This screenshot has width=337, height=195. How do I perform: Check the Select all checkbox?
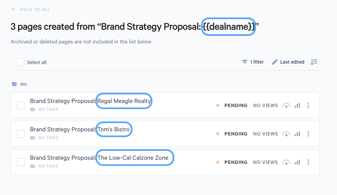point(20,62)
